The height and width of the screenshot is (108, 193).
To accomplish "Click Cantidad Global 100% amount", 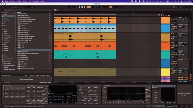I will (x=49, y=82).
